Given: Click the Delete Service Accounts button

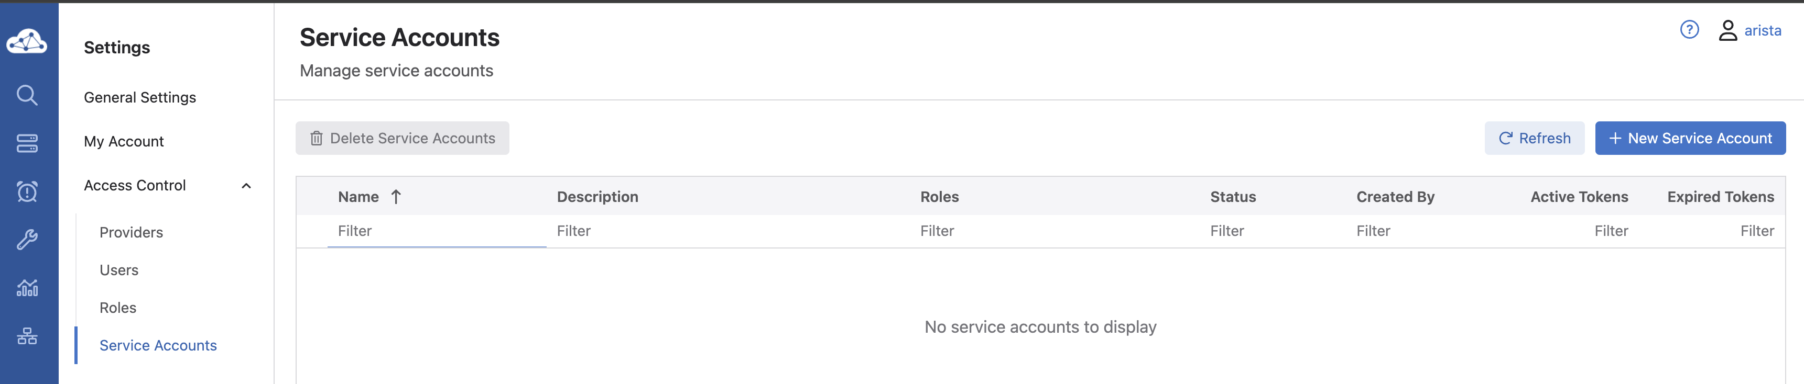Looking at the screenshot, I should pyautogui.click(x=402, y=139).
